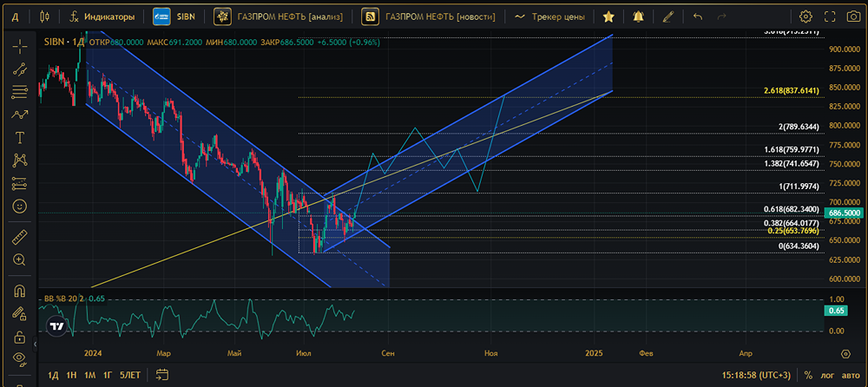Viewport: 868px width, 387px height.
Task: Click the Fibonacci level 2(789.6344) label
Action: [799, 127]
